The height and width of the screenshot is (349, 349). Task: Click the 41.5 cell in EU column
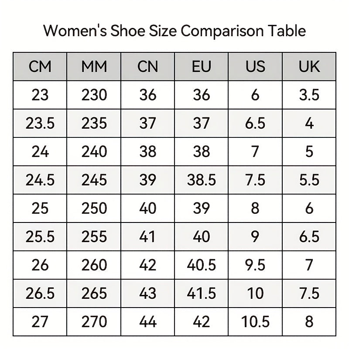pyautogui.click(x=202, y=294)
